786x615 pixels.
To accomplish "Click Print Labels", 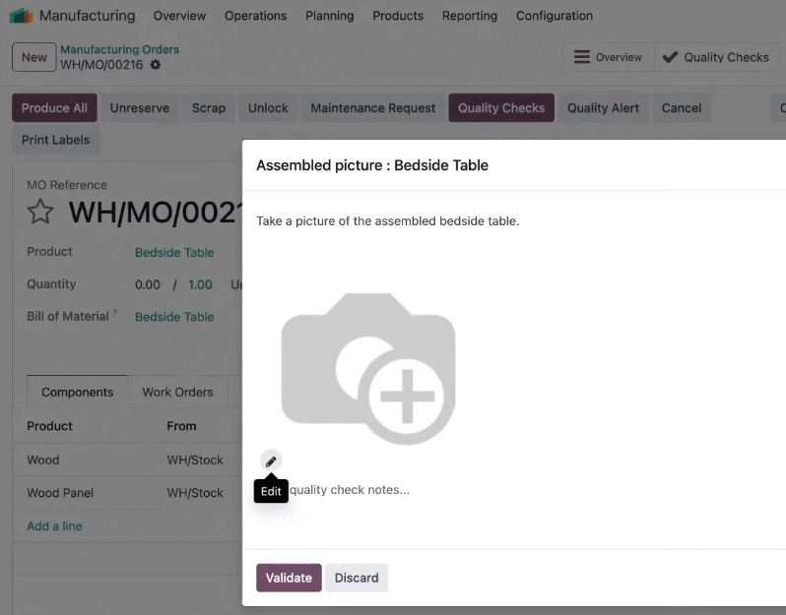I will point(55,140).
